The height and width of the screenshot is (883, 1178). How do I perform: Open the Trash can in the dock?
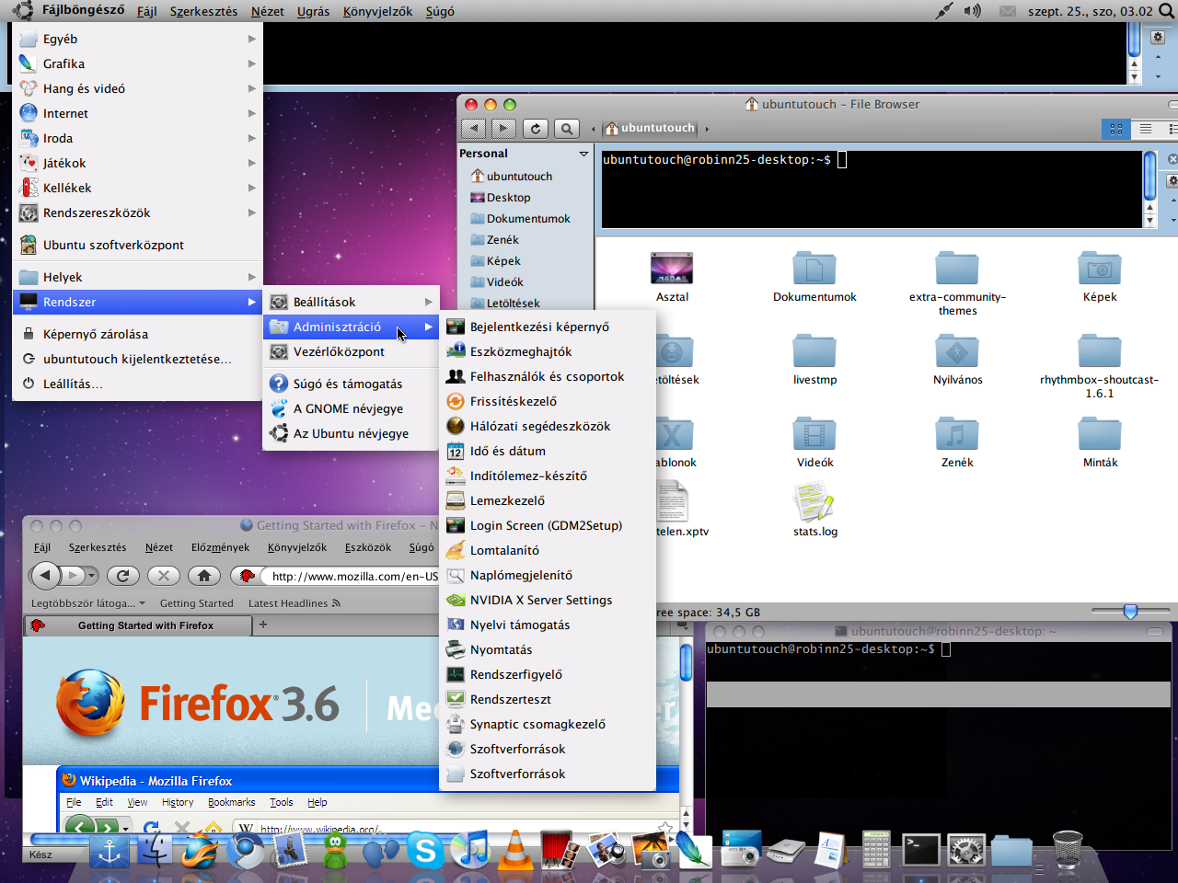click(x=1067, y=850)
